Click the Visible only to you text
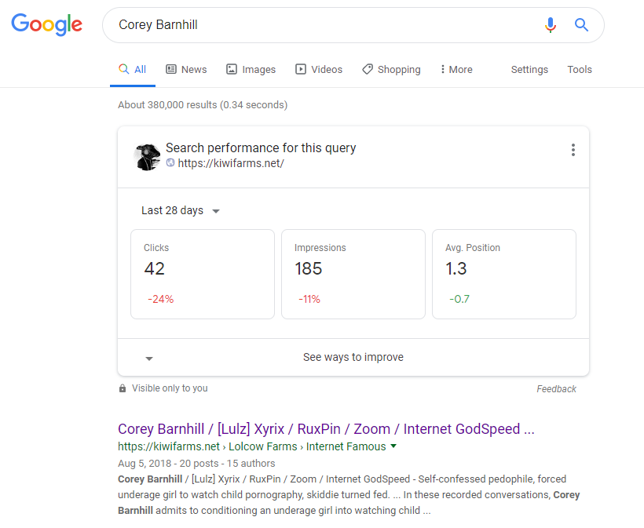Image resolution: width=644 pixels, height=528 pixels. [x=170, y=388]
